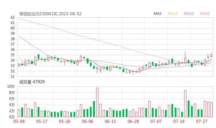Click the tall red volume bar after 07-18
216x128 pixels.
tap(185, 104)
